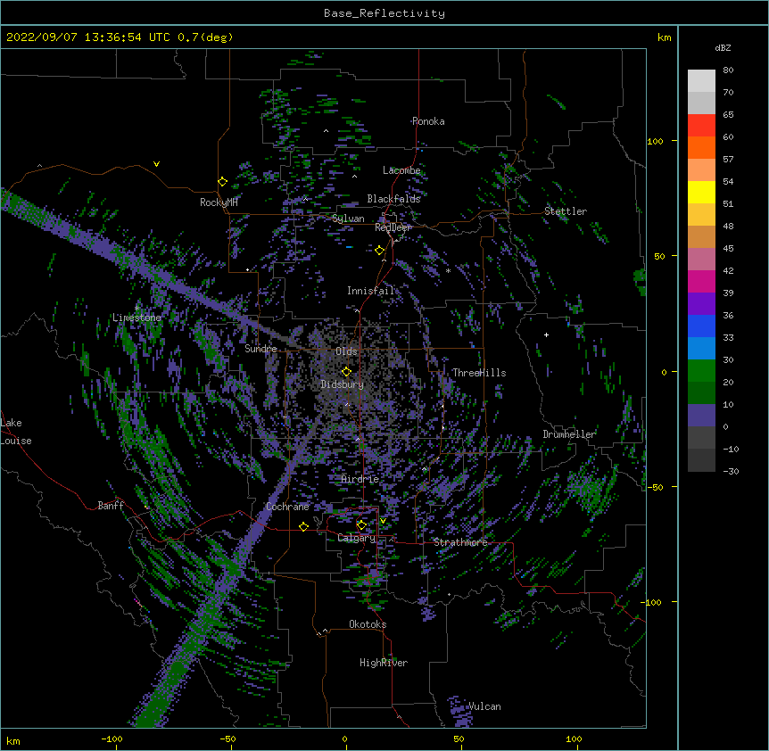Select the purple 39-36 dBZ legend swatch
This screenshot has width=769, height=751.
pos(701,303)
